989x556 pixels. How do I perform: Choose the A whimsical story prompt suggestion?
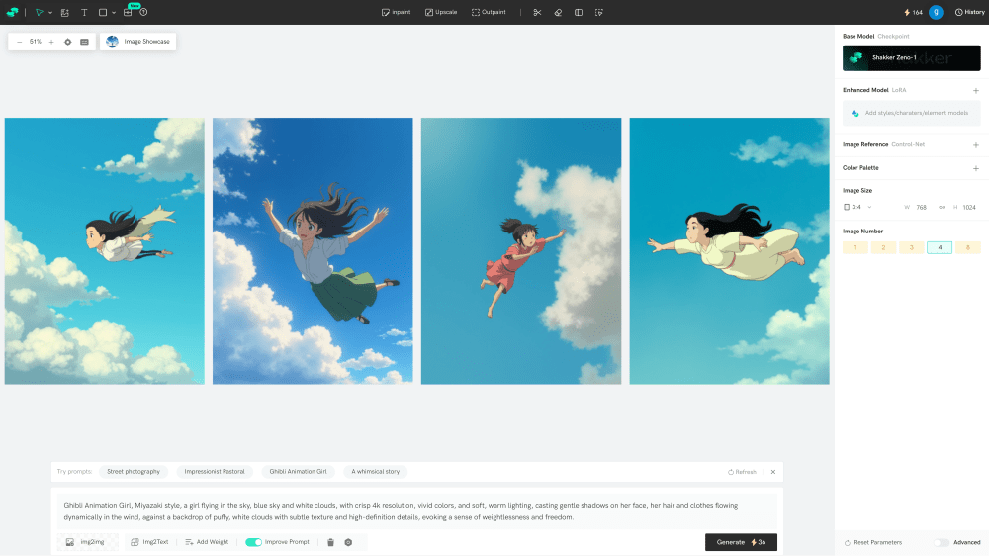(x=375, y=472)
